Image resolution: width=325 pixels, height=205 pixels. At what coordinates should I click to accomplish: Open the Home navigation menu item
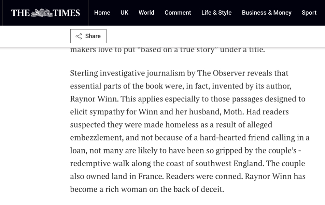[x=102, y=13]
